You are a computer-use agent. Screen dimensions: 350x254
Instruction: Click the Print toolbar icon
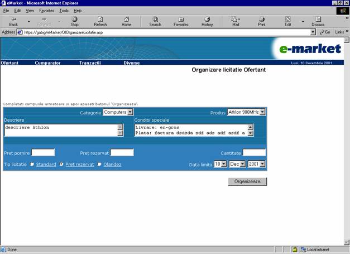coord(261,20)
